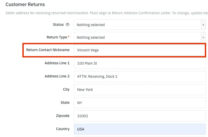Click the crossed-eye icon beside Status
Viewport: 208px width, 137px height.
pyautogui.click(x=68, y=25)
